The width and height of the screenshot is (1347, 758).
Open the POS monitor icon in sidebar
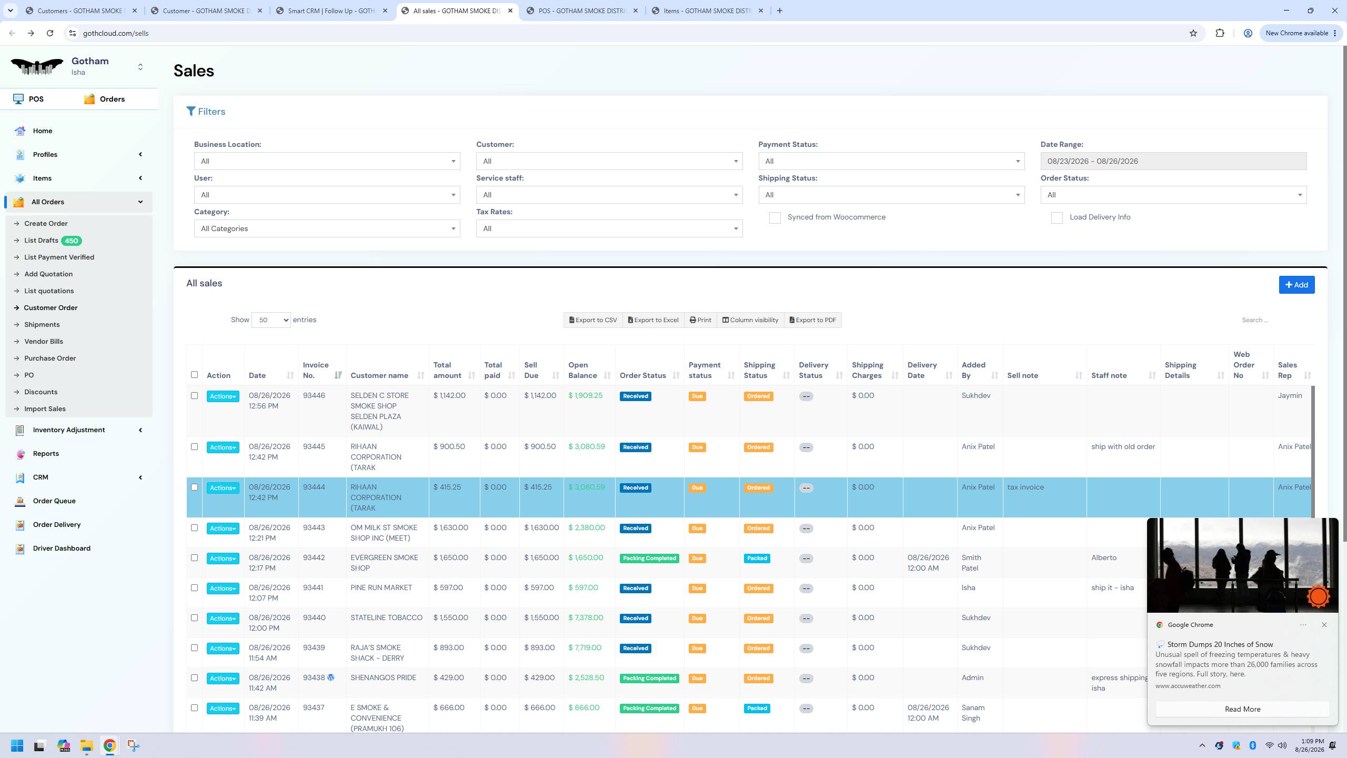tap(18, 99)
